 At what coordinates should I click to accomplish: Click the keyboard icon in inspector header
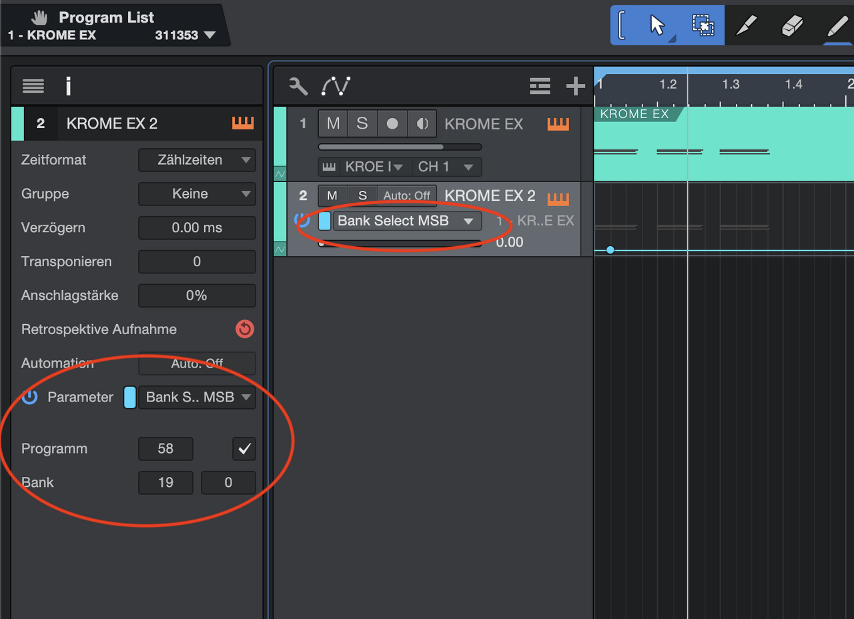243,123
